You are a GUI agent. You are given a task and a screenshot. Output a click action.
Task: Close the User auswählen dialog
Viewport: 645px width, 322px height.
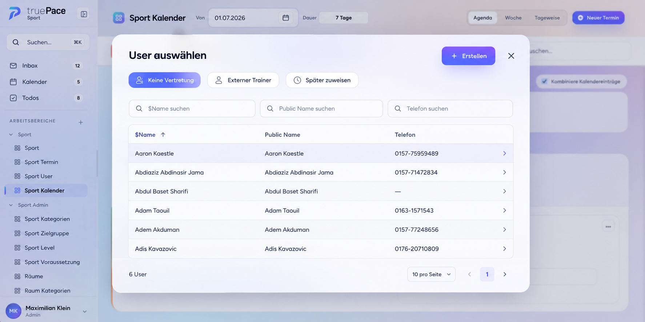coord(511,56)
